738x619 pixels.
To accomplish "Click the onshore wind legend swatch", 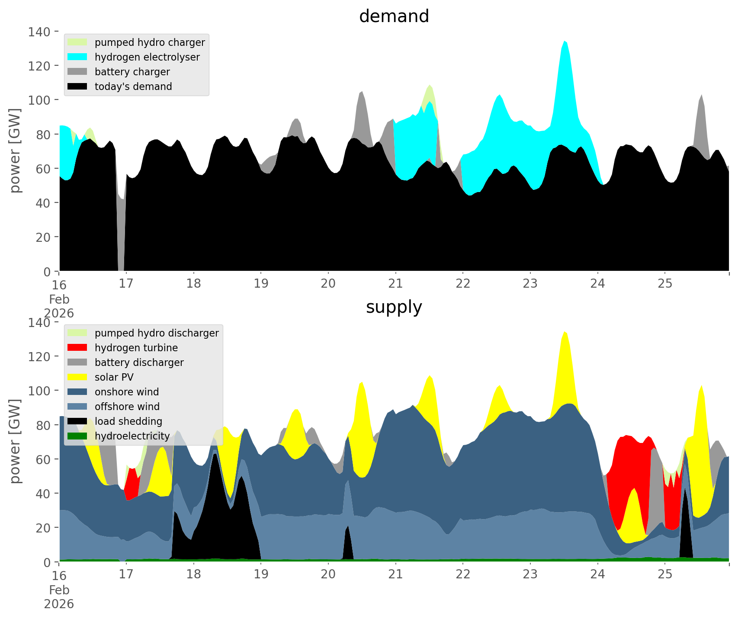I will click(77, 392).
